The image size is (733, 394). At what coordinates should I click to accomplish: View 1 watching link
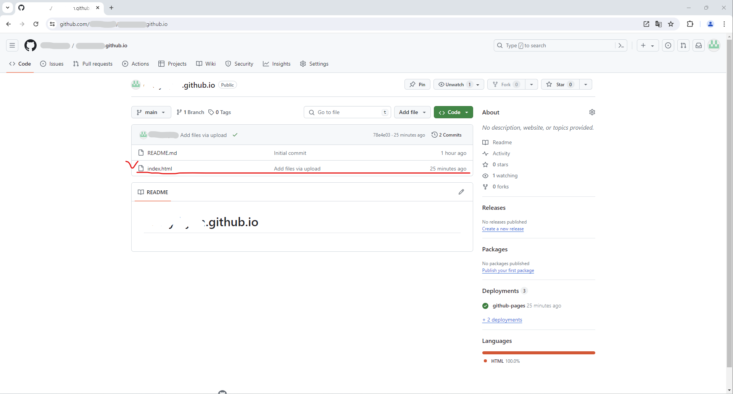505,175
